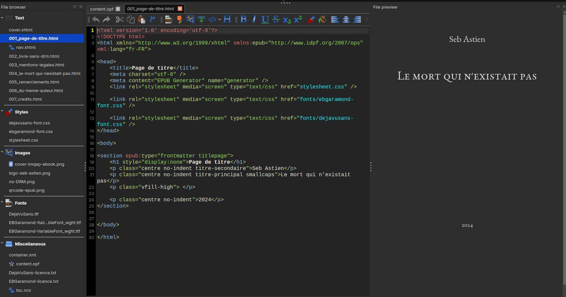566x297 pixels.
Task: Open the fonts/ebgaramond-font.css link in the code
Action: pos(326,99)
